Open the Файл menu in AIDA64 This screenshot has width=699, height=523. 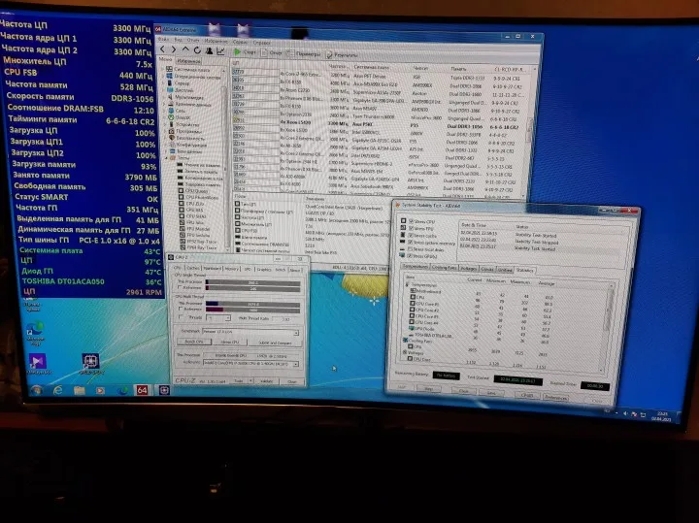click(x=163, y=39)
